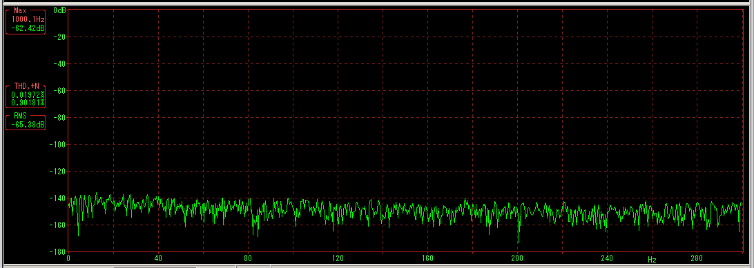Click the 200 frequency axis label
The image size is (754, 268).
[517, 258]
